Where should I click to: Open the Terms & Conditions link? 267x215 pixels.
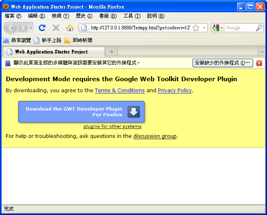click(120, 90)
